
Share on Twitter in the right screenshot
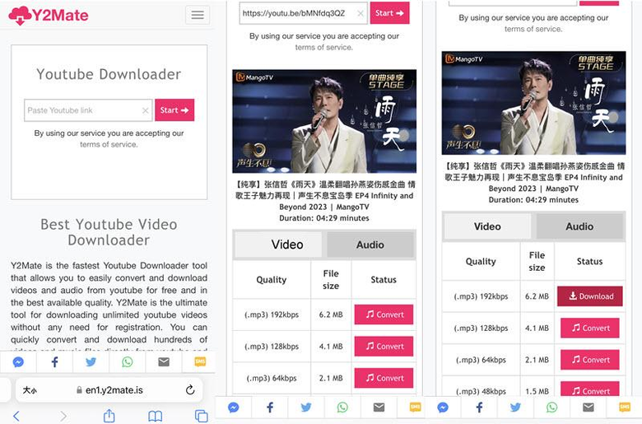[x=515, y=408]
